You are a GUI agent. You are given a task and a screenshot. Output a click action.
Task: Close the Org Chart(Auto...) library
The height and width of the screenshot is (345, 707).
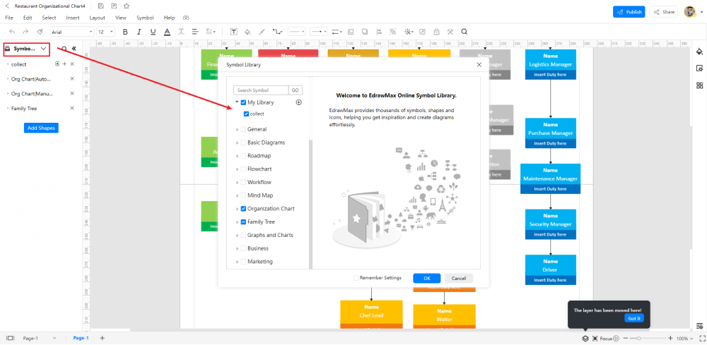pyautogui.click(x=72, y=79)
